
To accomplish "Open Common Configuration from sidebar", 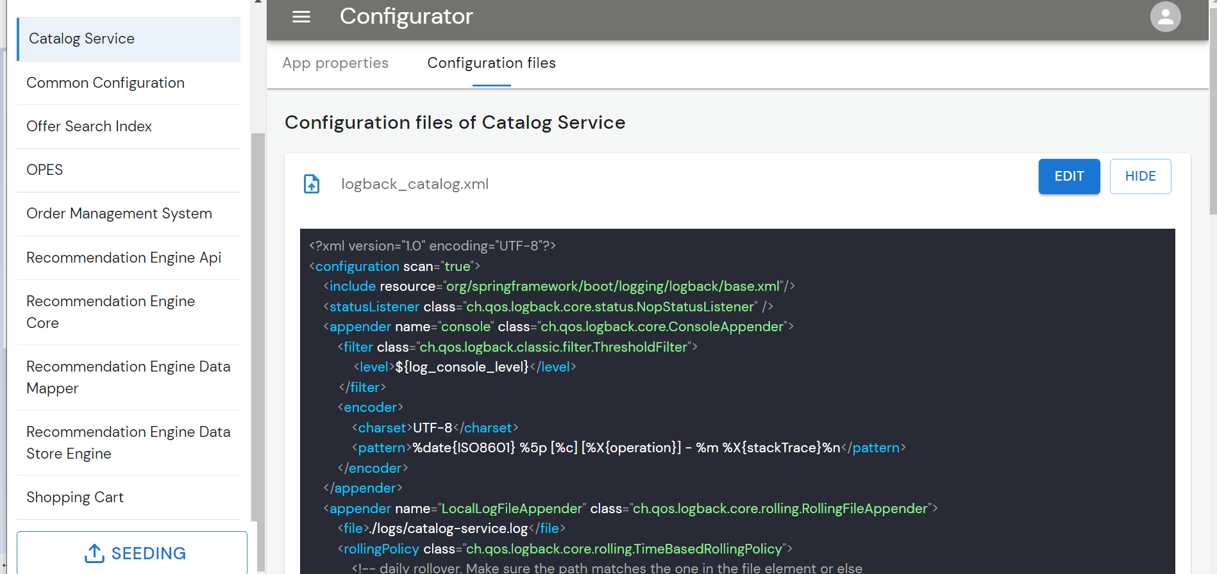I will tap(129, 83).
